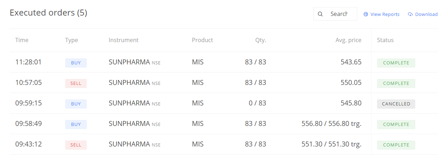Sort by Avg. price column header
This screenshot has height=167, width=444.
point(348,40)
